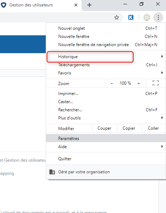166x213 pixels.
Task: Click the shield favicon on the tab
Action: (x=4, y=5)
